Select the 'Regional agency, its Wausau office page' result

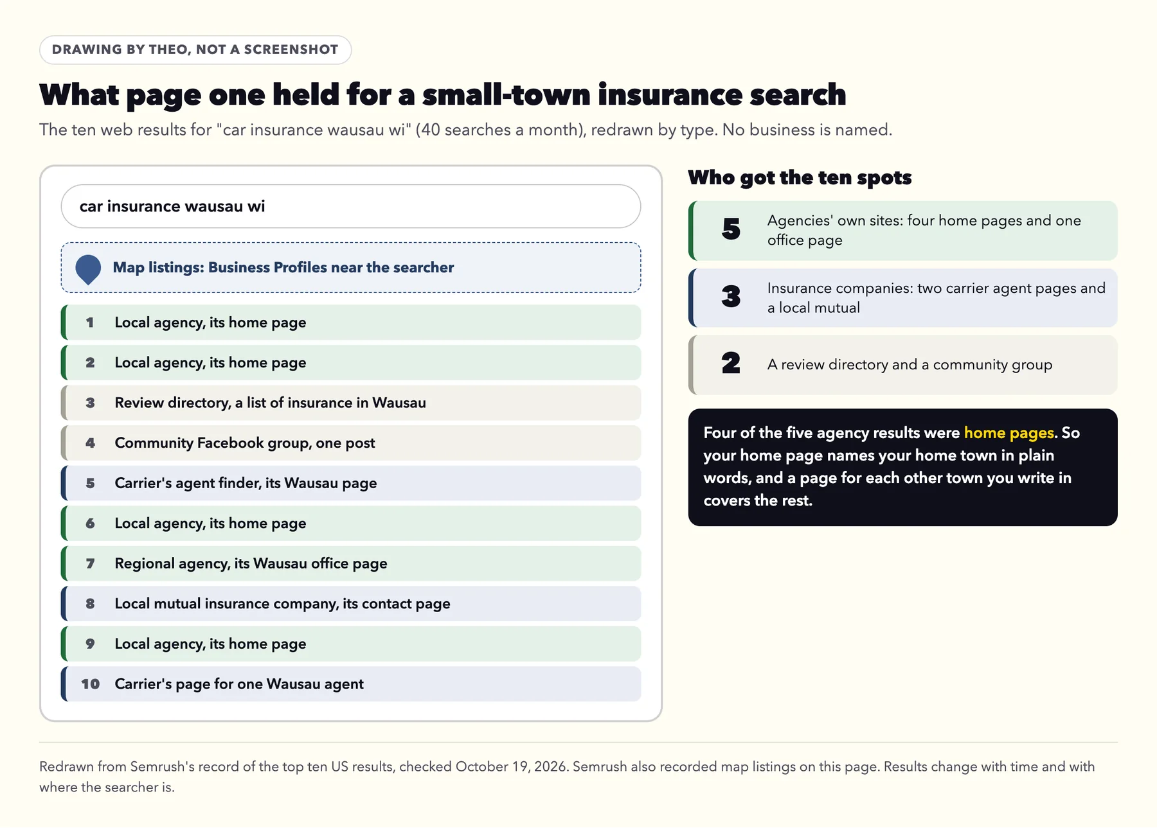point(351,563)
